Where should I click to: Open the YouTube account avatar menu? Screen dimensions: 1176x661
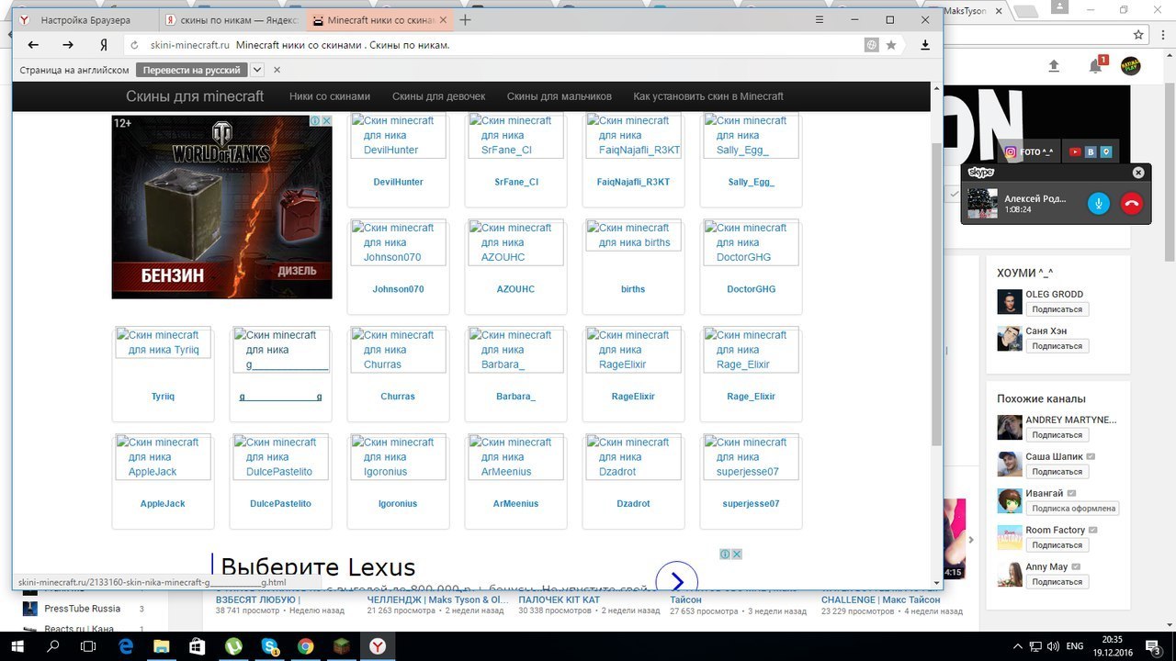coord(1131,66)
